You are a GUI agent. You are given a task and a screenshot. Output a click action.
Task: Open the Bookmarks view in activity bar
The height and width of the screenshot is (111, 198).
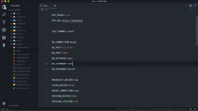4,45
